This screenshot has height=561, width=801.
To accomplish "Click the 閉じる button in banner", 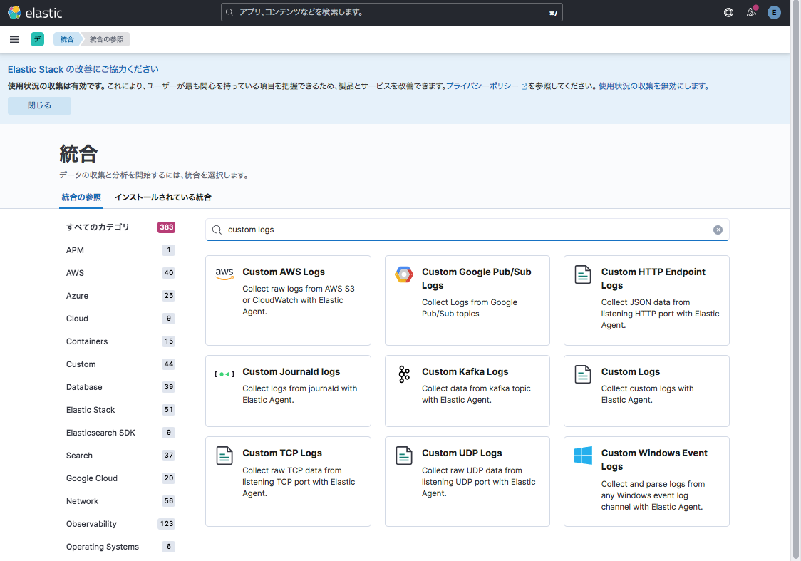I will [x=39, y=105].
